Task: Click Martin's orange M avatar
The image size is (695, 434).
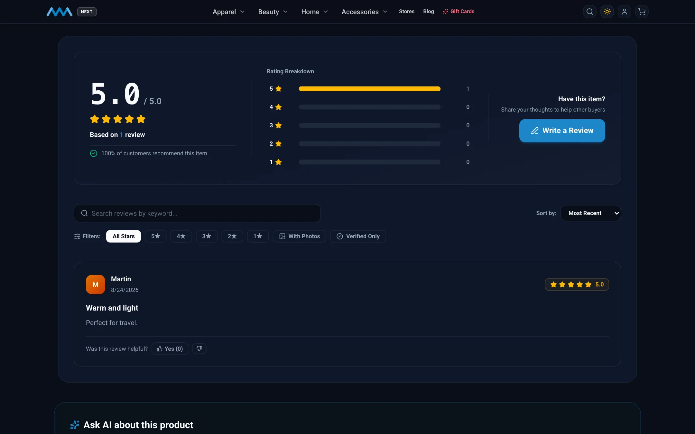Action: (96, 285)
